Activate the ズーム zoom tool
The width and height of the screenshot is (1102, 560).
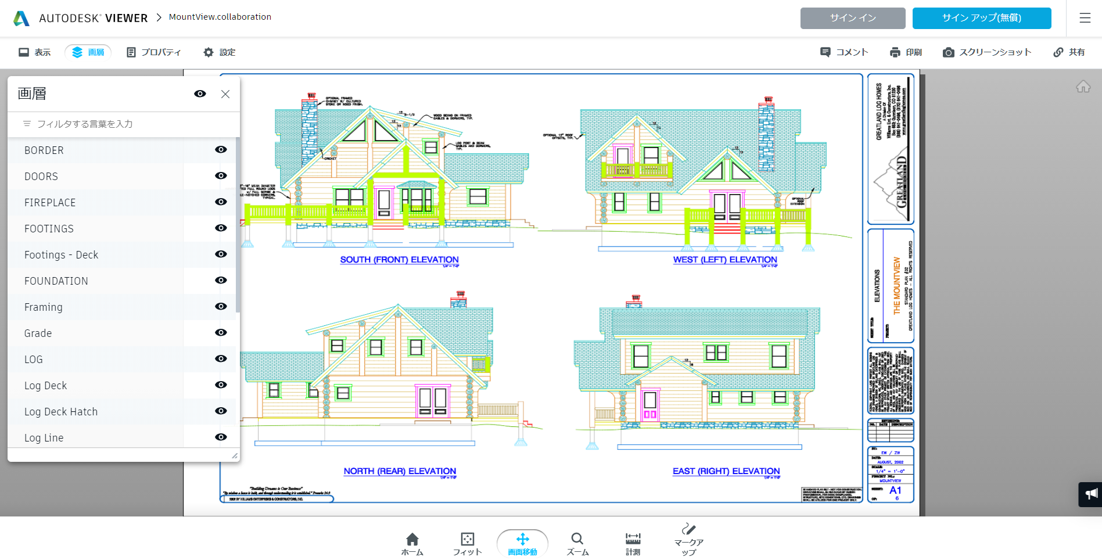click(577, 540)
